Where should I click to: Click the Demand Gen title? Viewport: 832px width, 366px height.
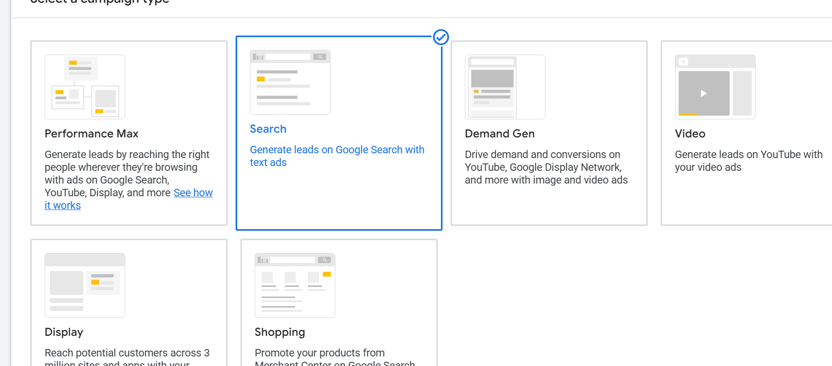[x=500, y=134]
